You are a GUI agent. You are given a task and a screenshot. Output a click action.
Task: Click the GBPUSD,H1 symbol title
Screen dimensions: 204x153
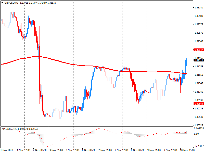pos(11,3)
